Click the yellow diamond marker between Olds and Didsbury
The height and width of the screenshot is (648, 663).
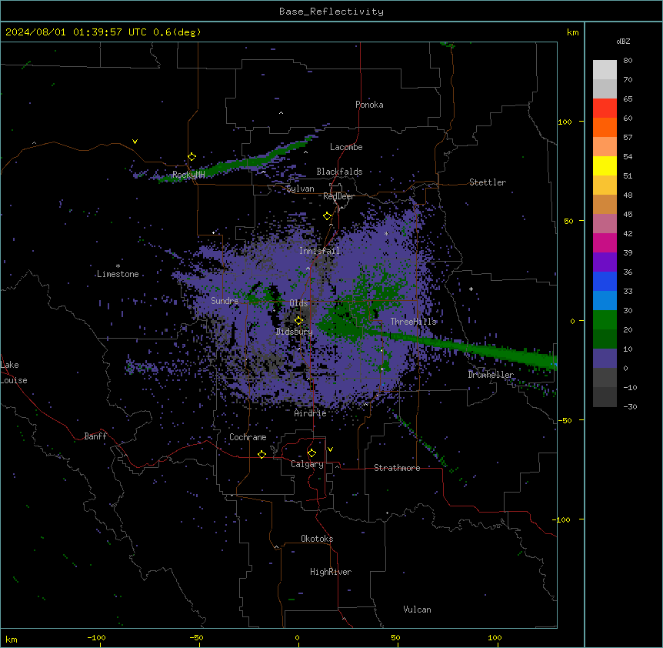pos(298,321)
